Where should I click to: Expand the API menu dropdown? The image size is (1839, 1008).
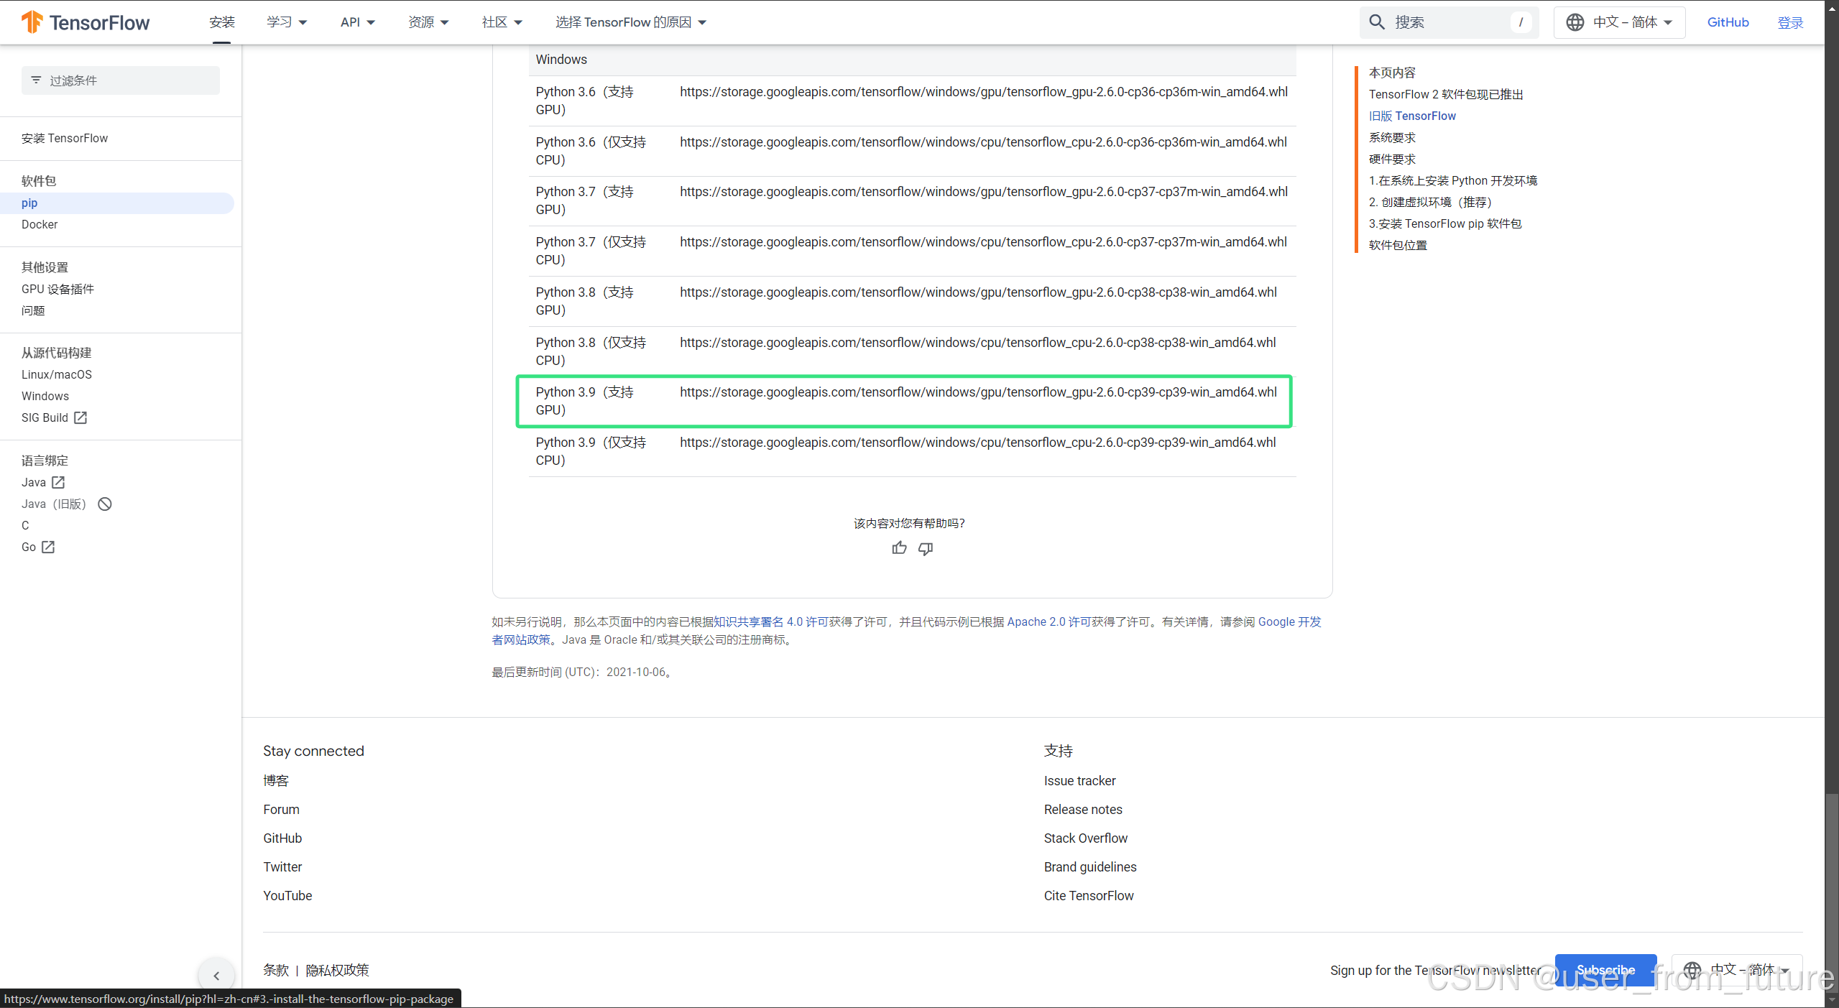(357, 22)
